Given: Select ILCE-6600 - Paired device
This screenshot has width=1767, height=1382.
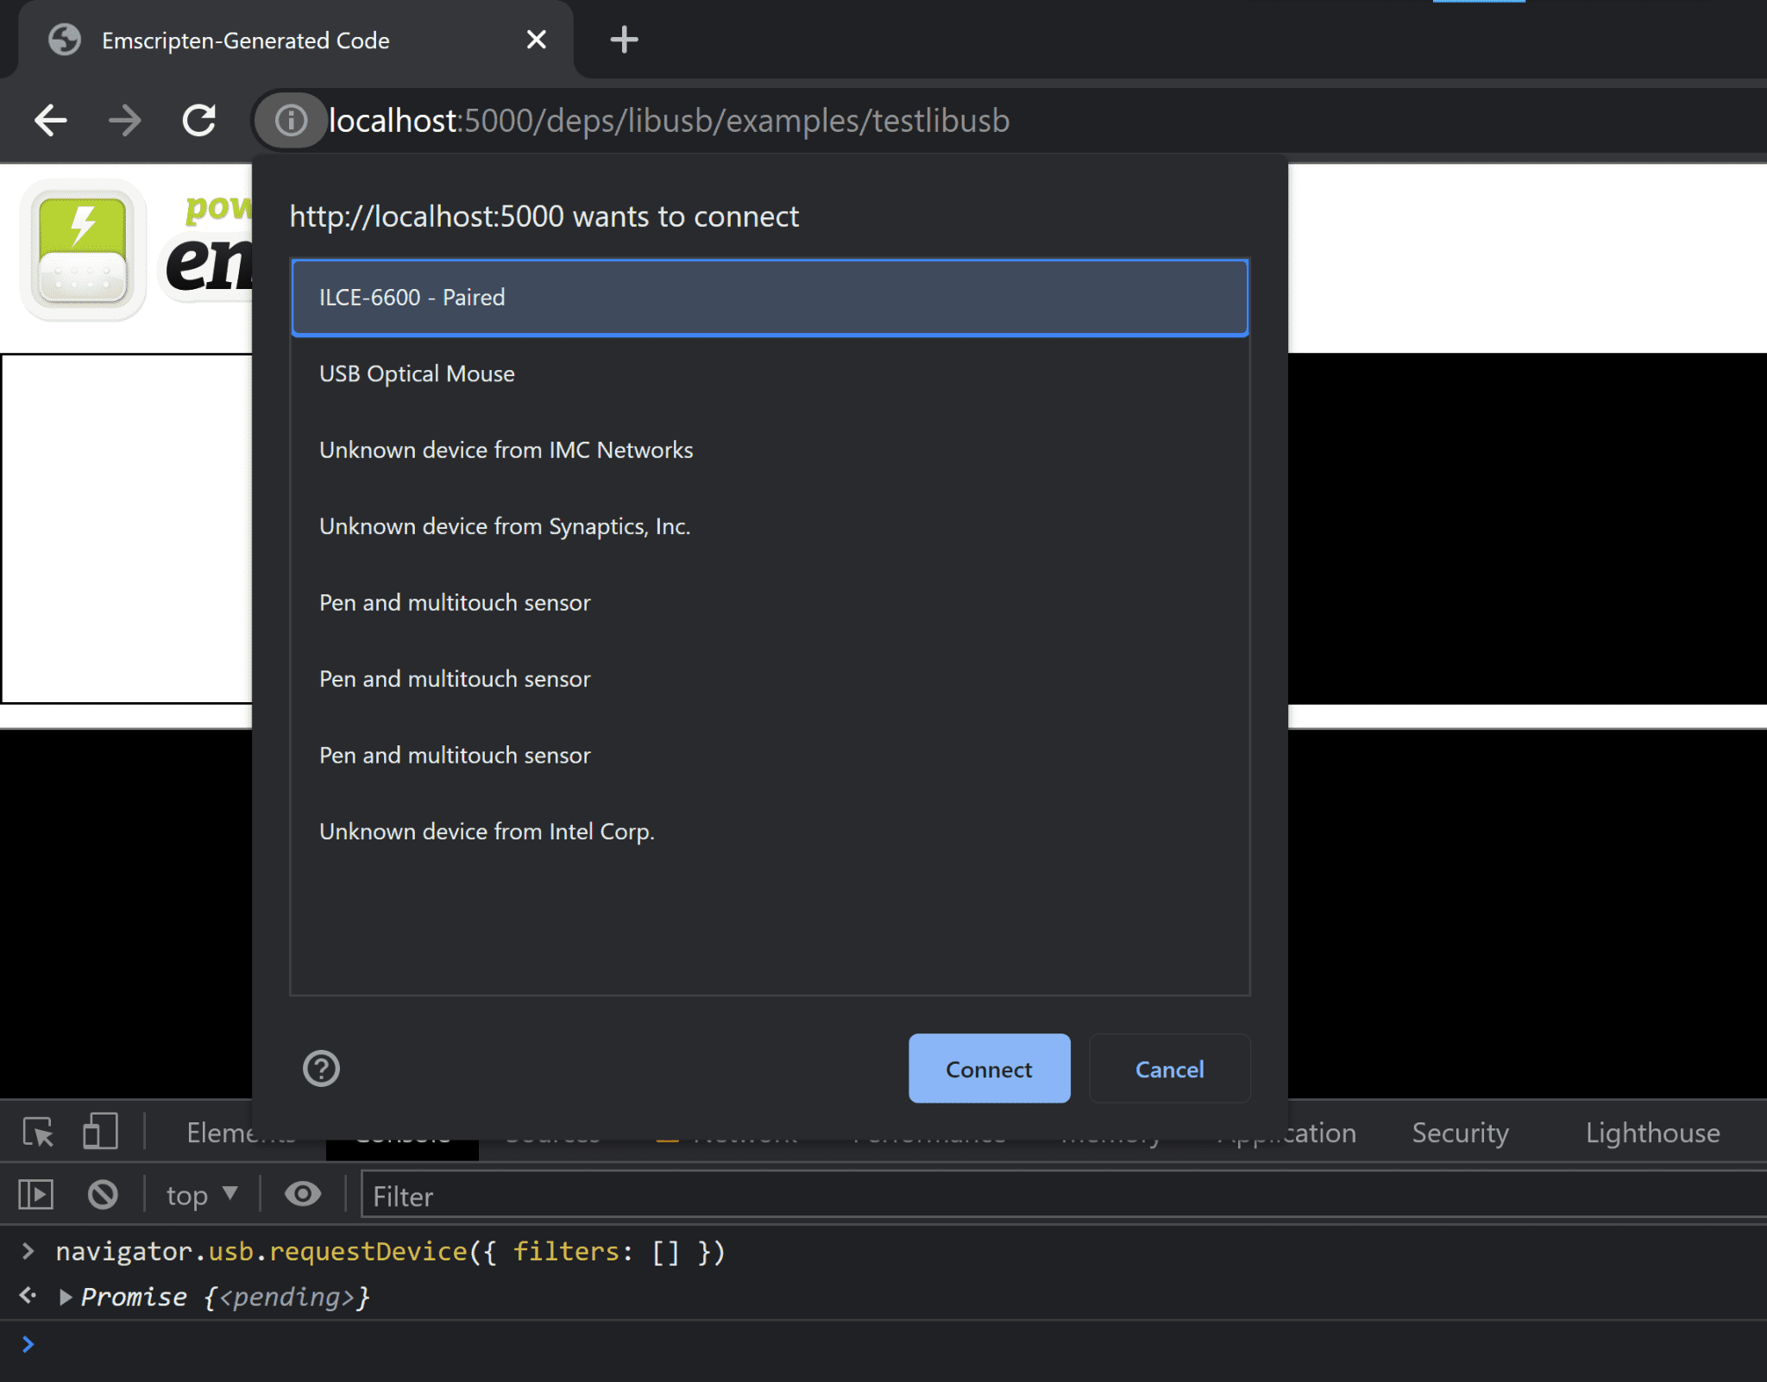Looking at the screenshot, I should pos(770,297).
